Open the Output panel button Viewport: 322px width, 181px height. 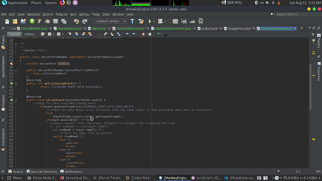click(16, 171)
